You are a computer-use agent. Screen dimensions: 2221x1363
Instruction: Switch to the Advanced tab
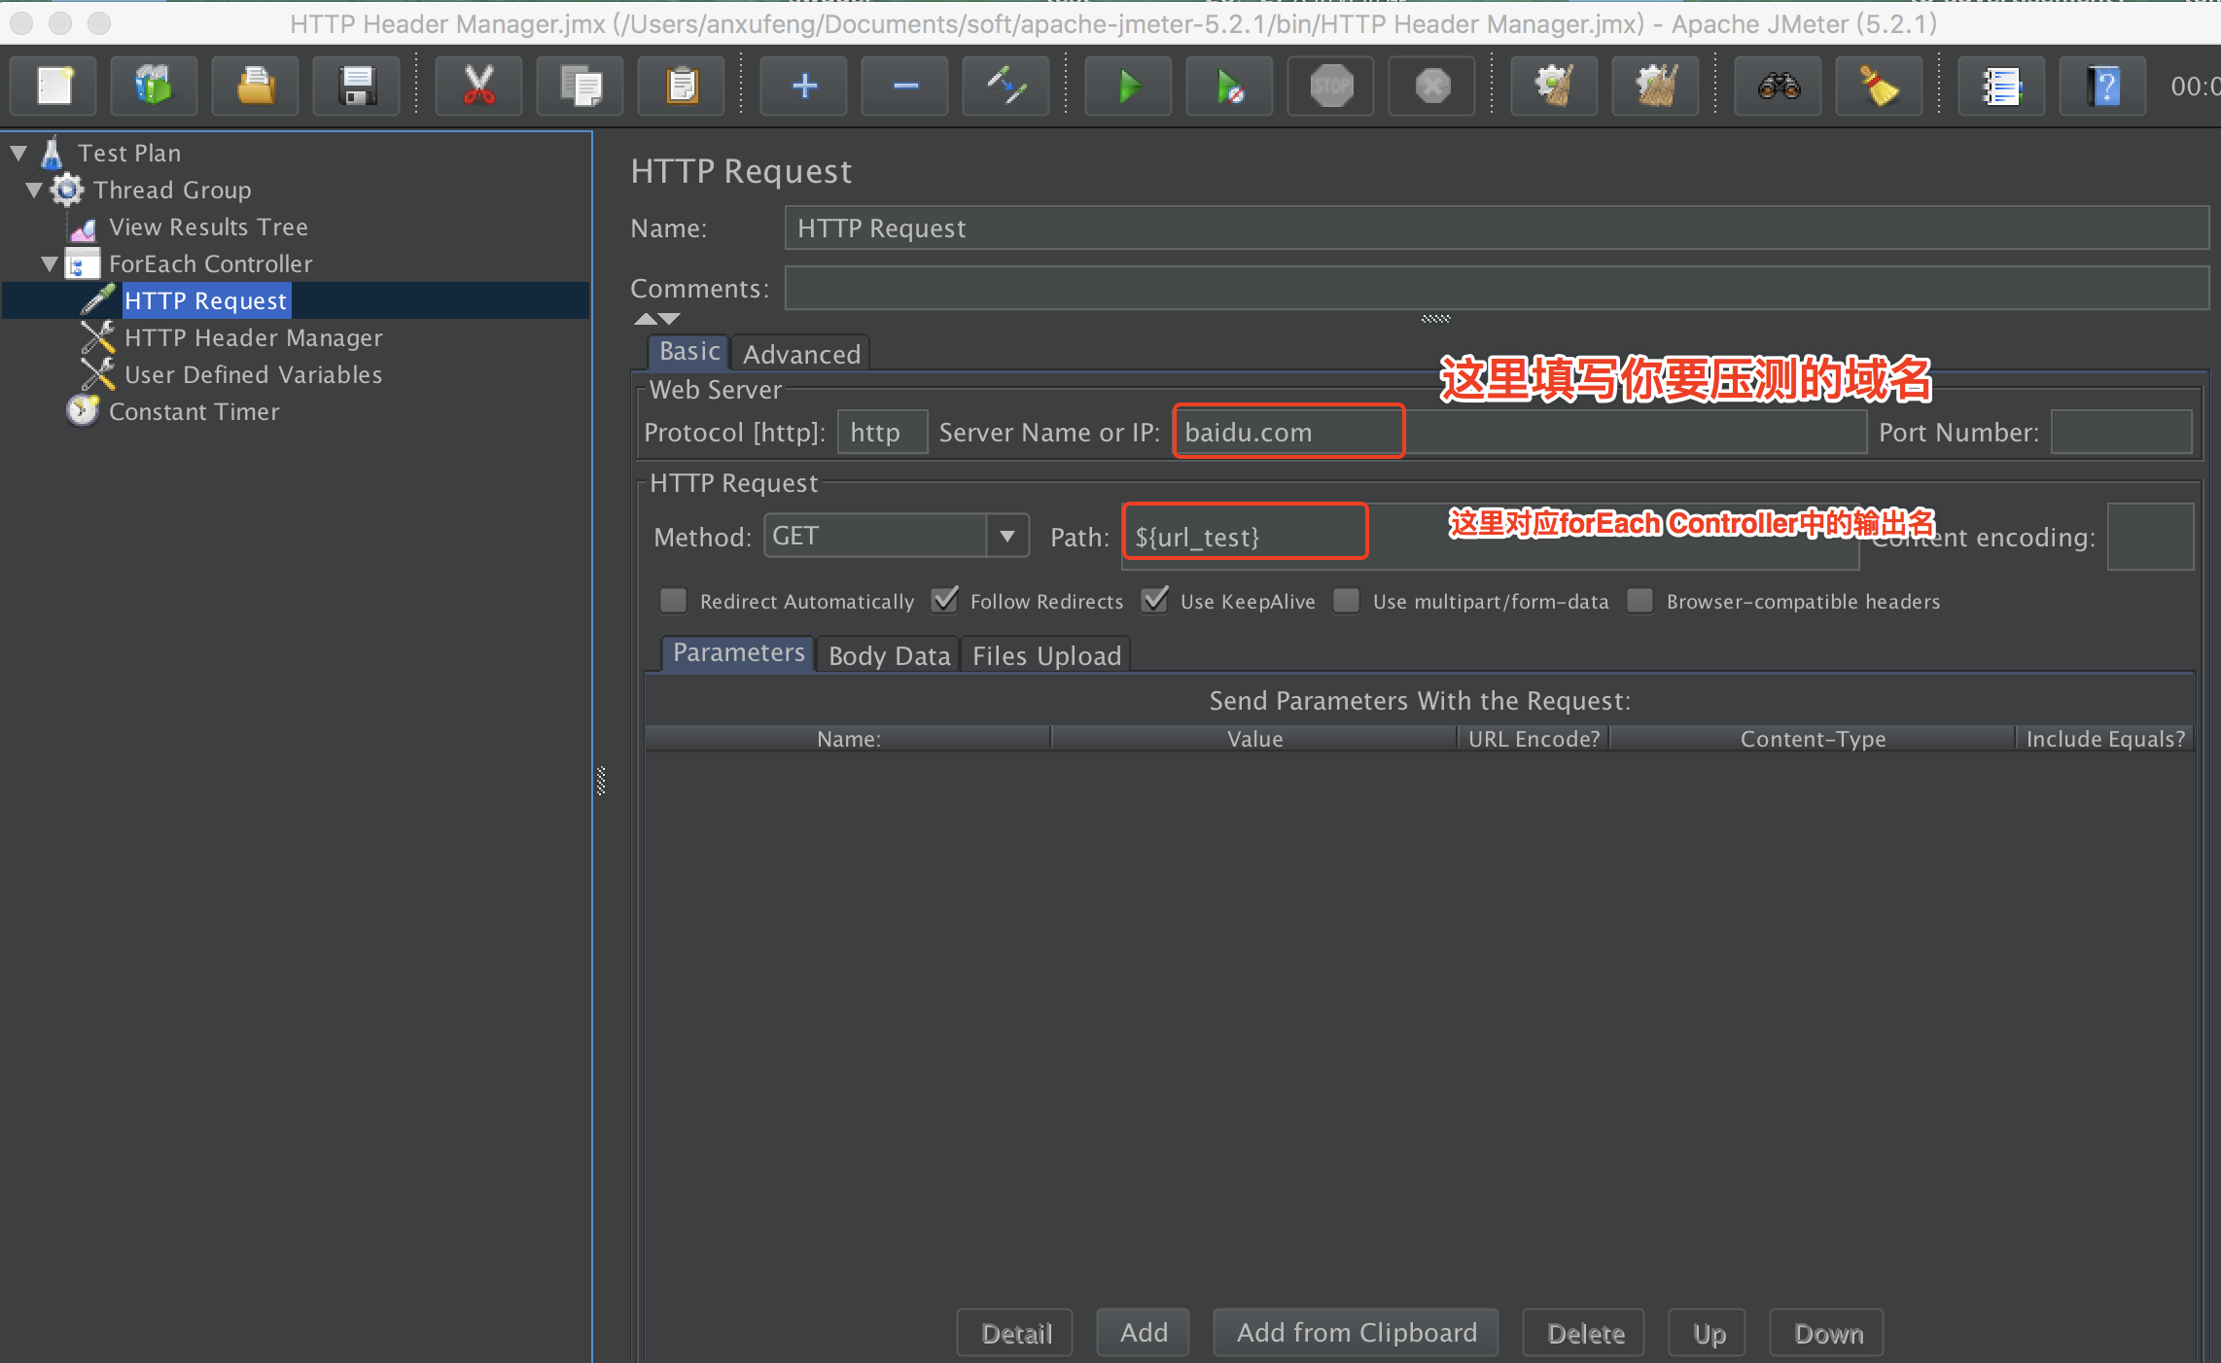(x=801, y=354)
